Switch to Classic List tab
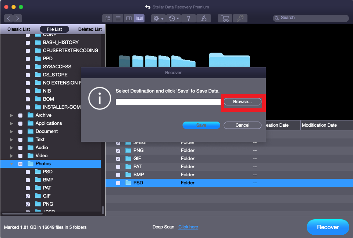Screen dimensions: 353x238 pyautogui.click(x=19, y=29)
